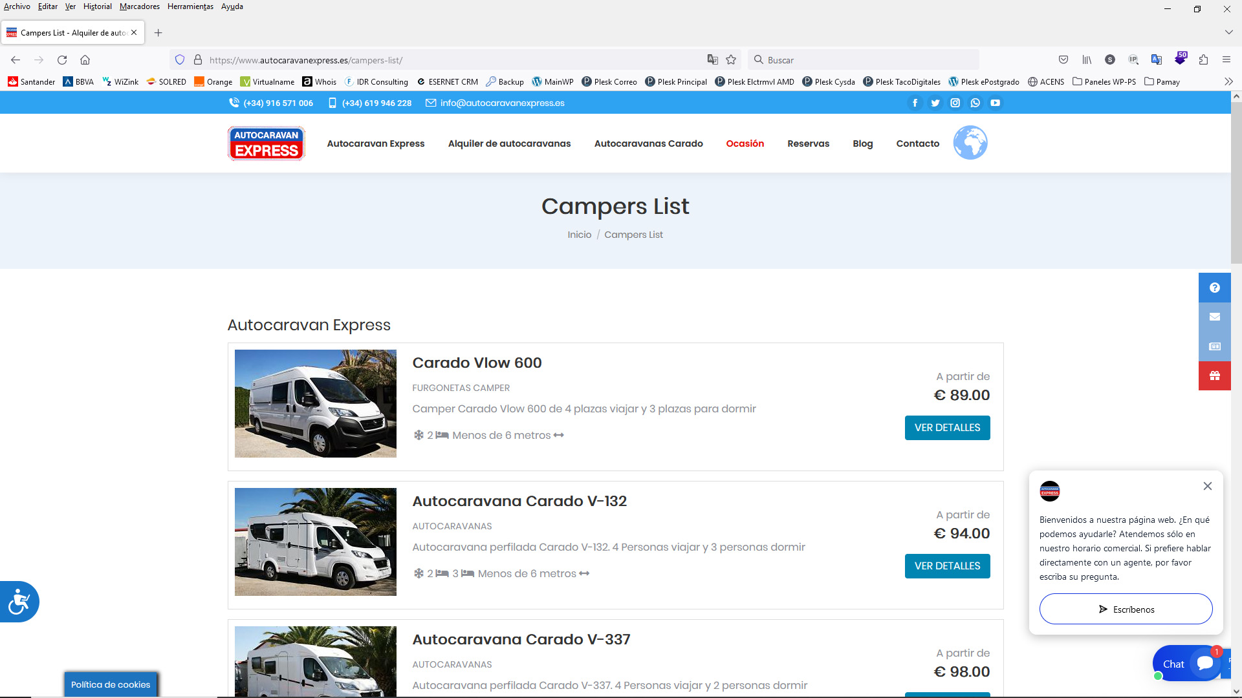Open the Santander bookmark
This screenshot has height=698, width=1242.
(31, 81)
